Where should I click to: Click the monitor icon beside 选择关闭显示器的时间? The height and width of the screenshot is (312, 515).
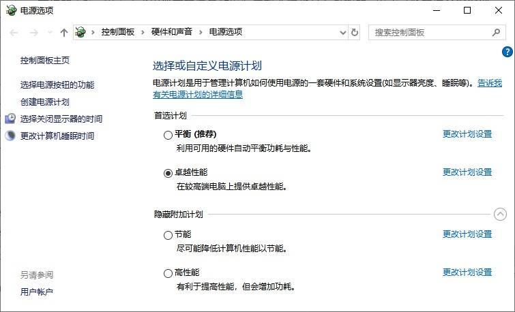10,119
